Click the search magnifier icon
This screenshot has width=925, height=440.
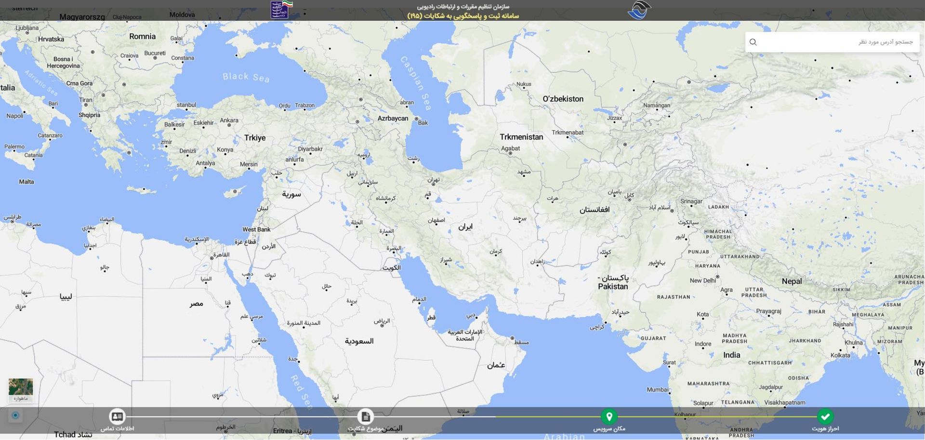(753, 42)
